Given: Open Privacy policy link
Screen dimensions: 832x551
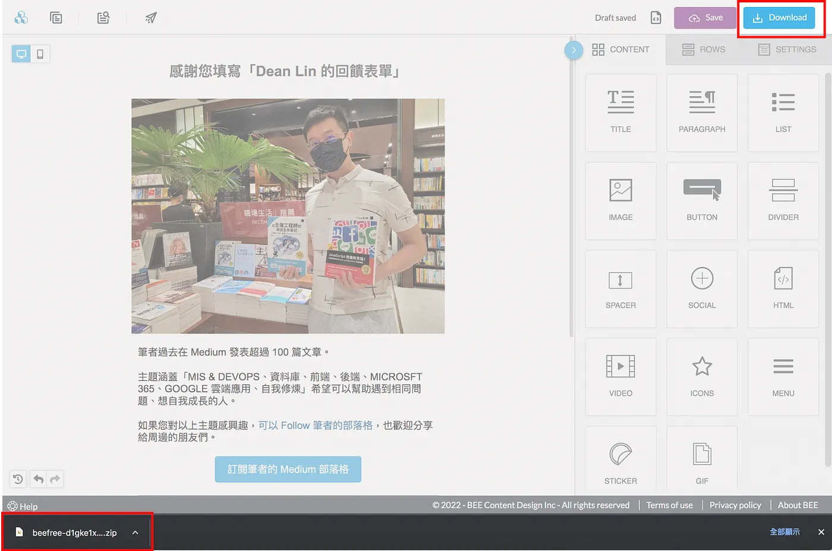Looking at the screenshot, I should point(735,505).
